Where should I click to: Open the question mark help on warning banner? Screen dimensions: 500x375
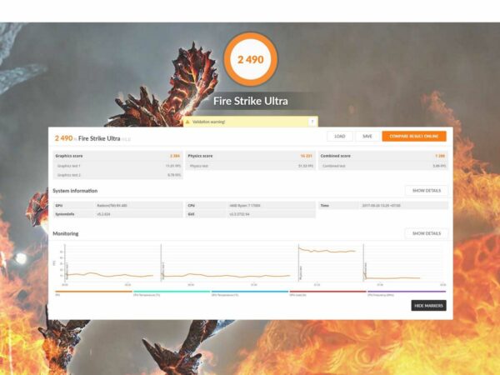point(312,122)
